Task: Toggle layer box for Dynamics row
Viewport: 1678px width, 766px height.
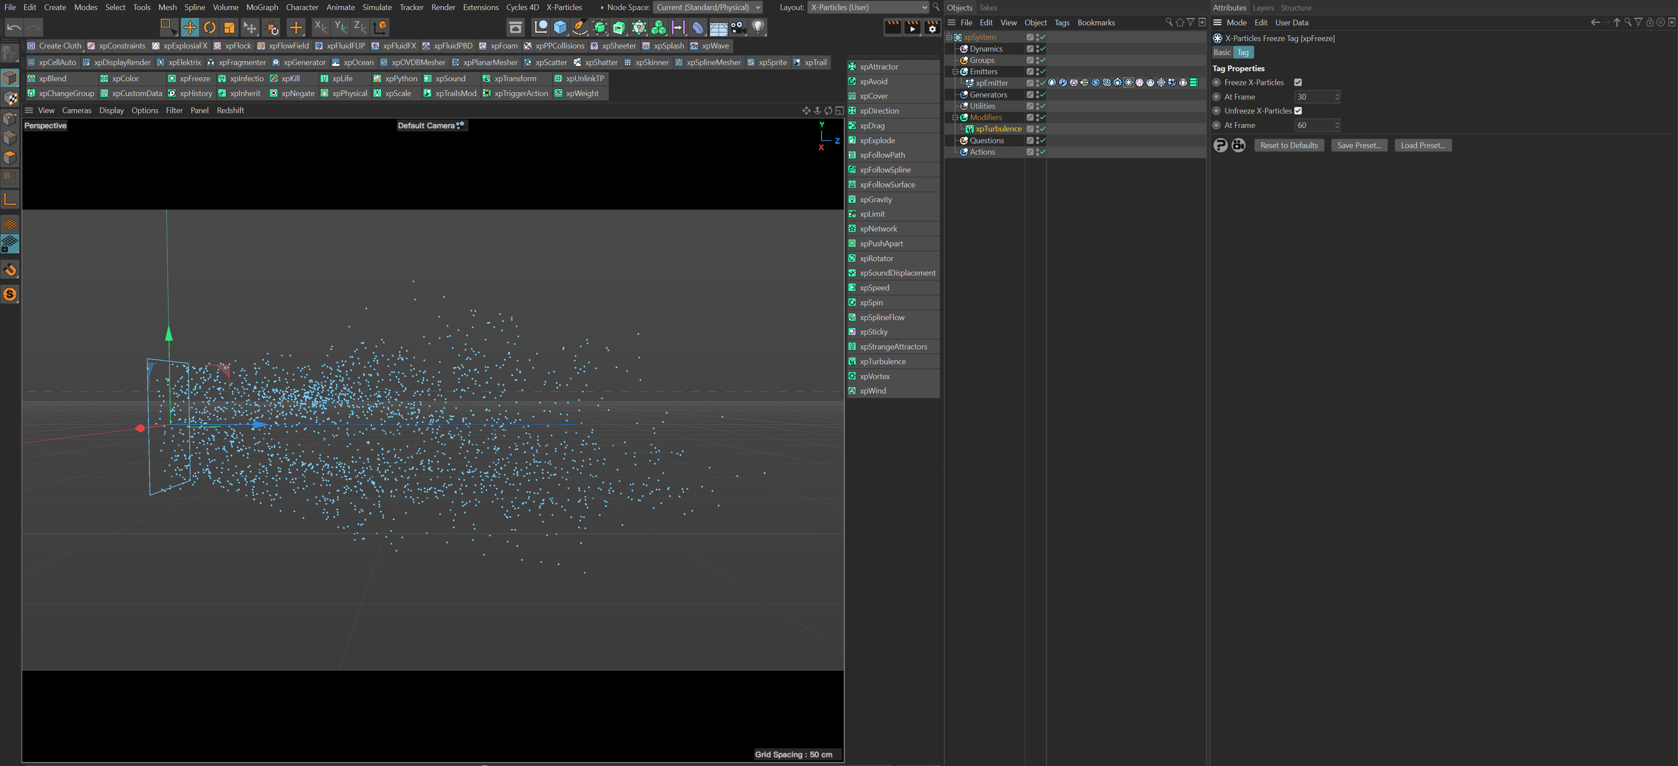Action: 1030,49
